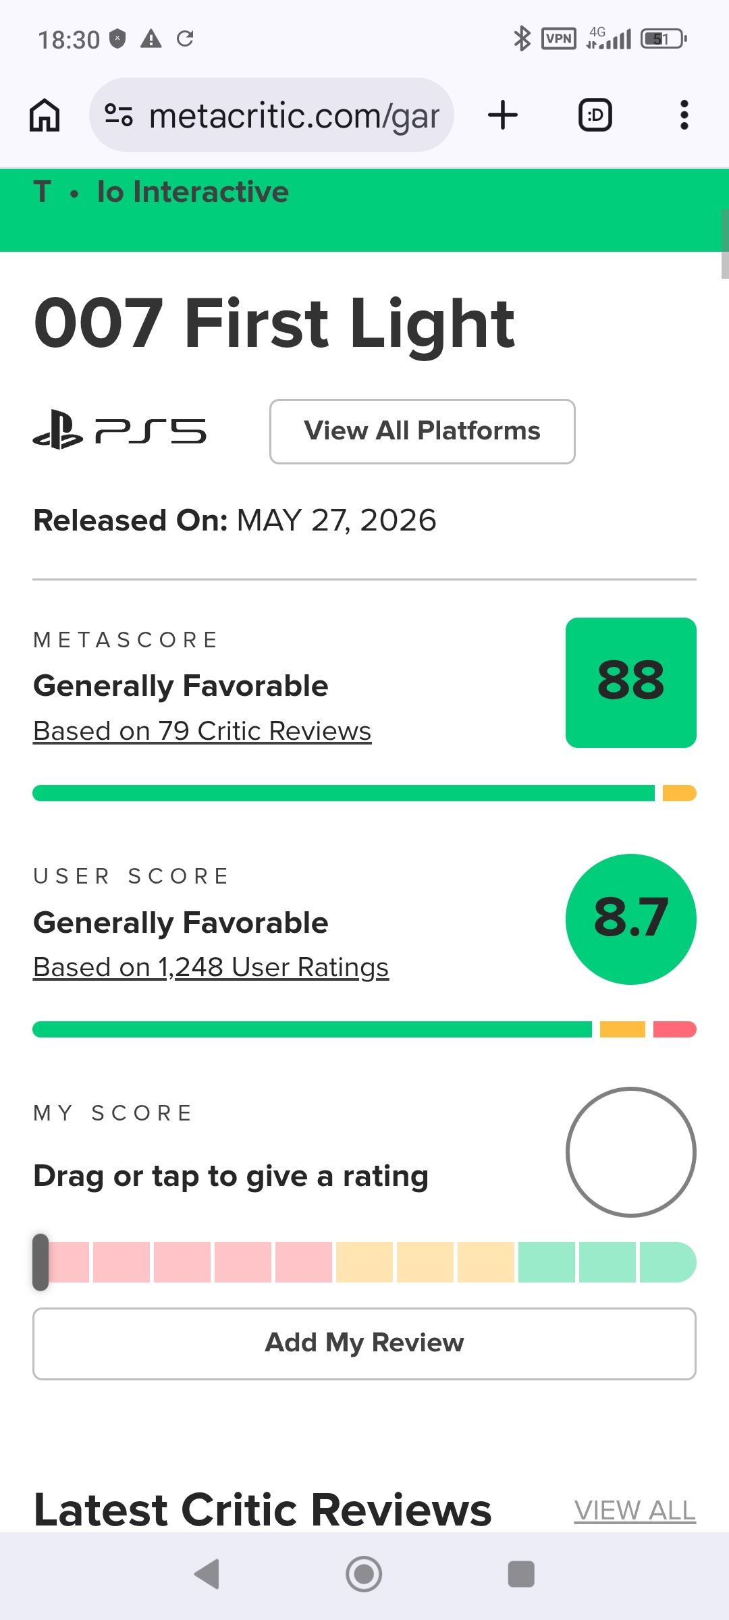Tap Android recent apps square button
Viewport: 729px width, 1620px height.
521,1574
